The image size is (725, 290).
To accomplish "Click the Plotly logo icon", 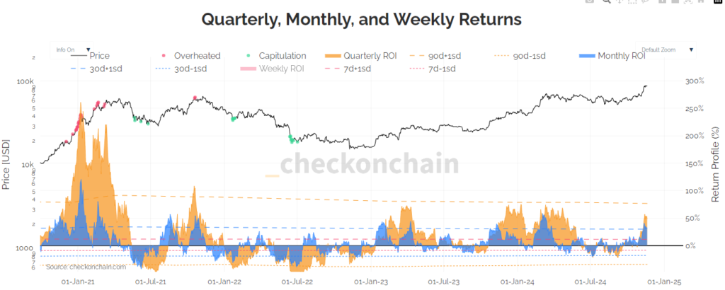I will (718, 1).
